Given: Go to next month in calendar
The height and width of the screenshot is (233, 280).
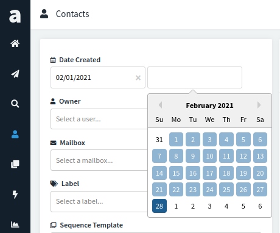Looking at the screenshot, I should point(259,105).
